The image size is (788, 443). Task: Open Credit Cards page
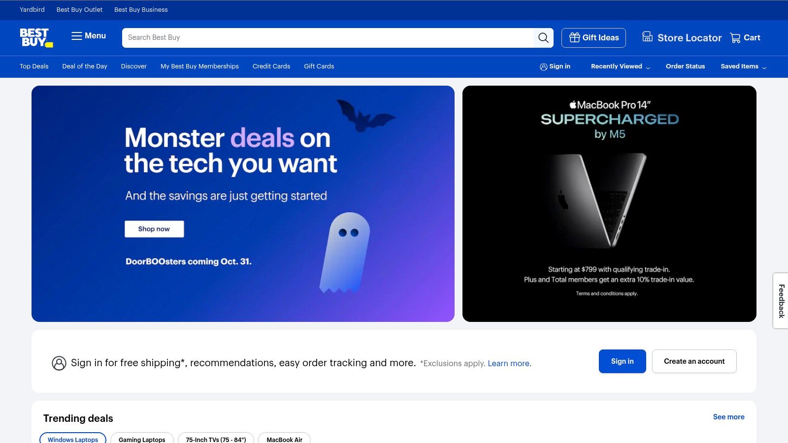coord(271,66)
